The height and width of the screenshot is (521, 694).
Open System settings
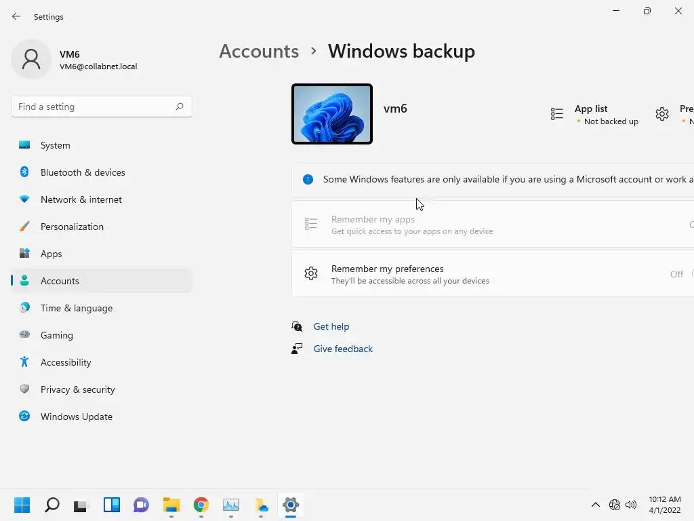tap(102, 145)
